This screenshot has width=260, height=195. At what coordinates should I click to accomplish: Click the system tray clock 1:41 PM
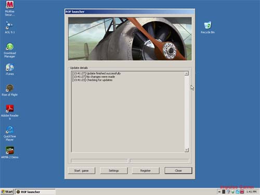click(x=251, y=192)
